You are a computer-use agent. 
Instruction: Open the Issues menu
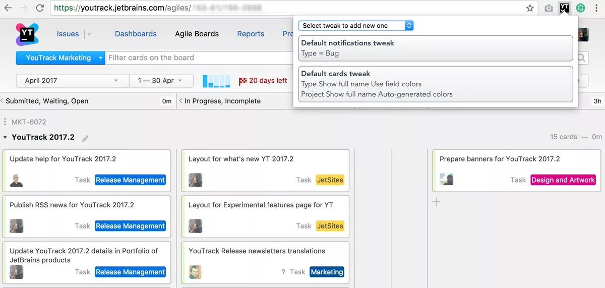[68, 34]
